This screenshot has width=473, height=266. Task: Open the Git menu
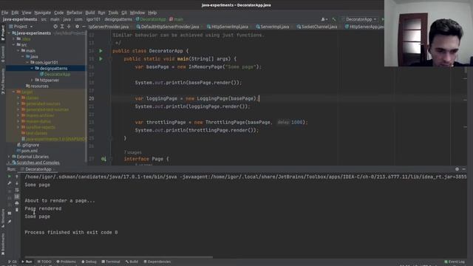124,13
